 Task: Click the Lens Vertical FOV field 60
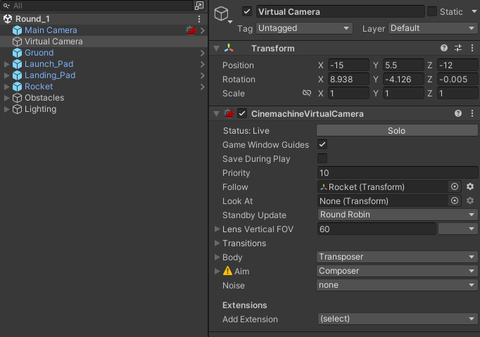point(377,229)
